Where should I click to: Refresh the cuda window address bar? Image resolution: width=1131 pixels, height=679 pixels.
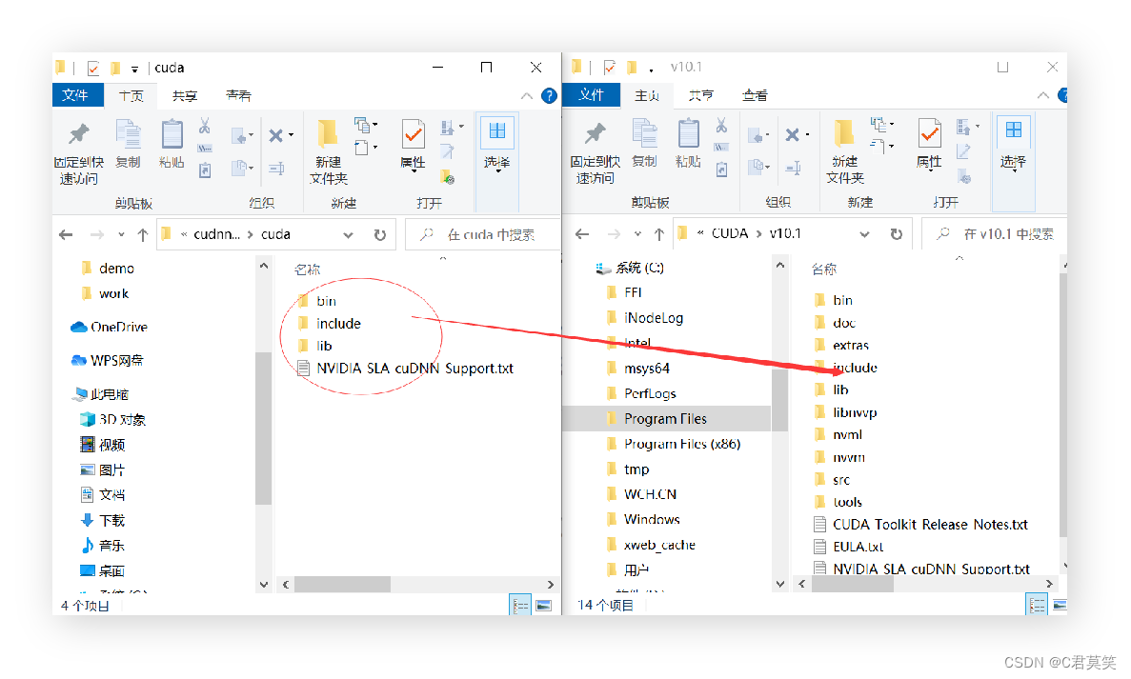click(x=379, y=234)
